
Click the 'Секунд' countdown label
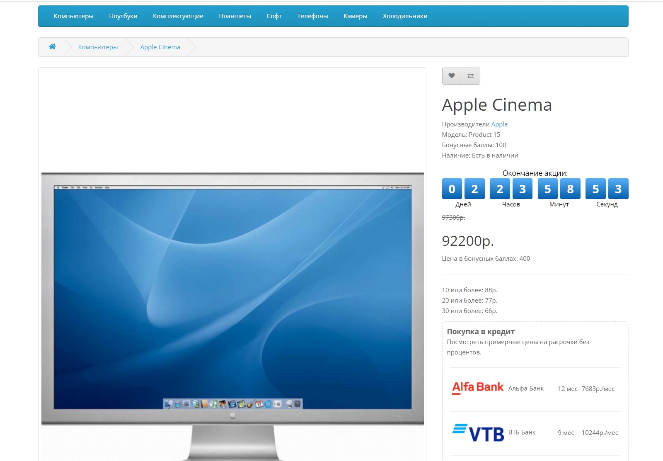click(607, 204)
